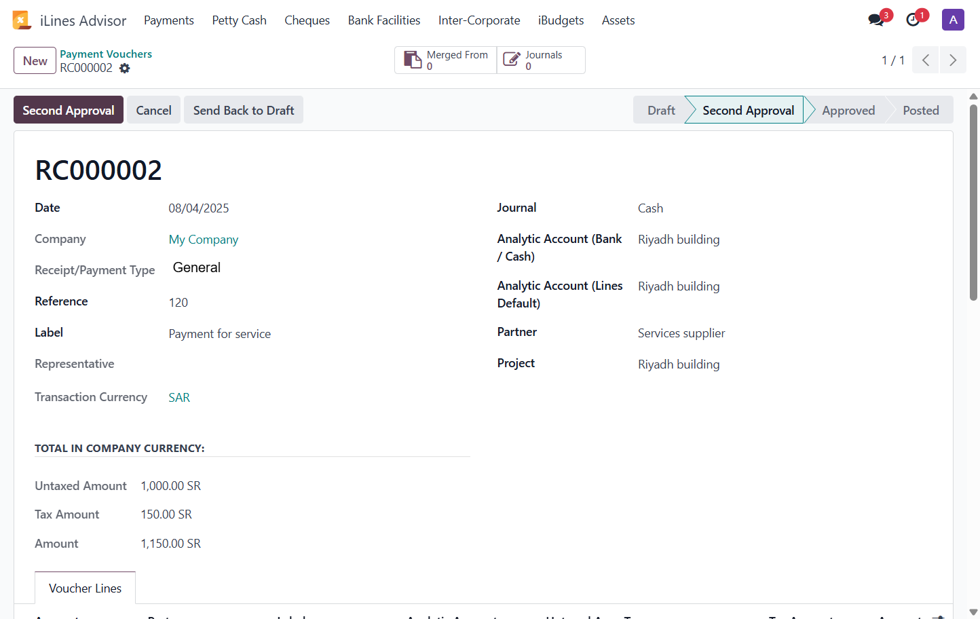This screenshot has height=619, width=980.
Task: Click the Cancel button
Action: coord(153,110)
